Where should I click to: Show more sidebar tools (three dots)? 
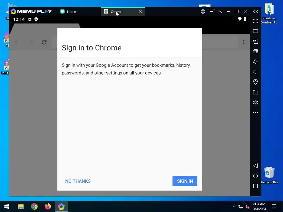[x=255, y=113]
